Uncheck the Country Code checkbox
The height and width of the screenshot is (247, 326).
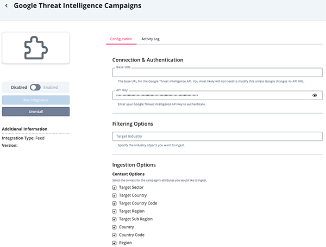[114, 235]
